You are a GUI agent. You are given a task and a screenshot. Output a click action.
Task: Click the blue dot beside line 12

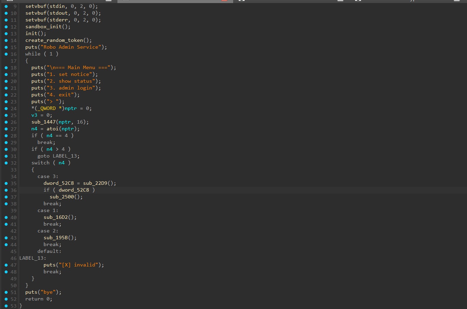click(x=6, y=27)
